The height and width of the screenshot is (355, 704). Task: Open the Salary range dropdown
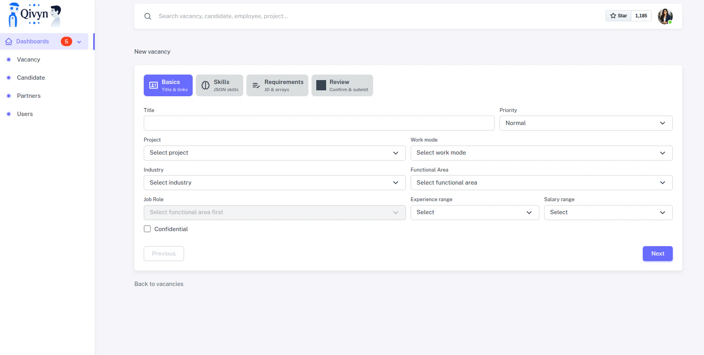(x=608, y=213)
